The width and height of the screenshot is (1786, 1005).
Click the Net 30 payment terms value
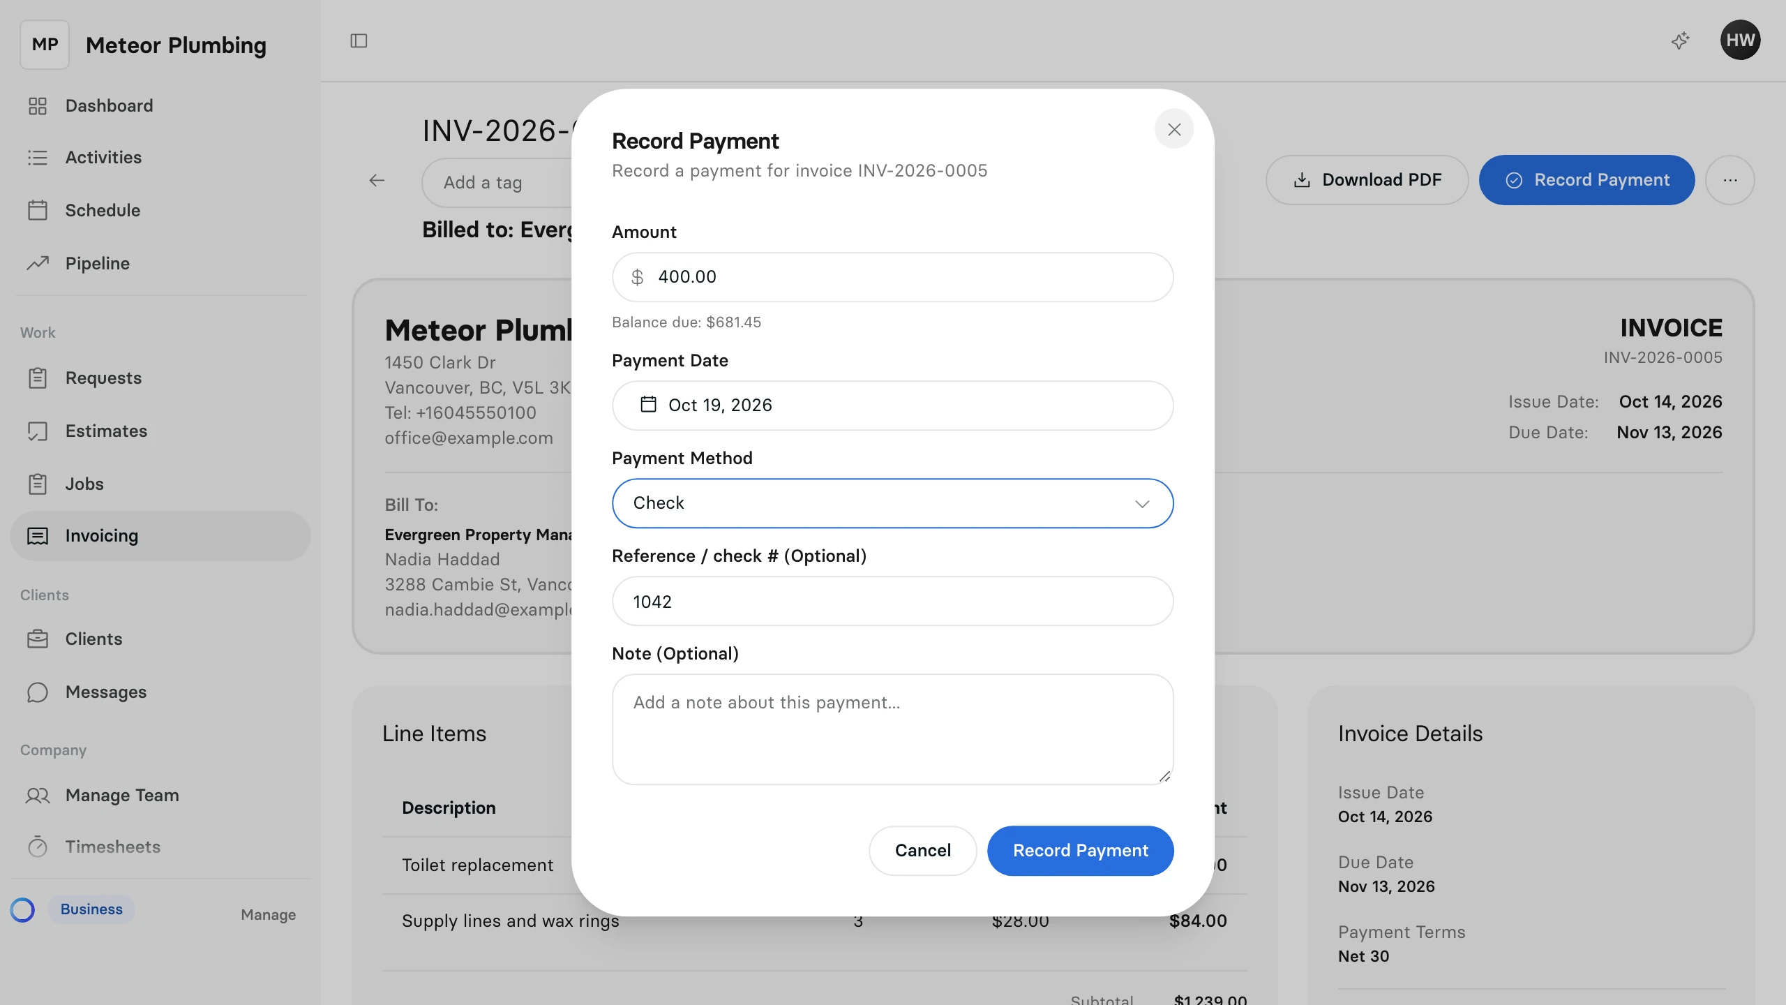[1363, 956]
